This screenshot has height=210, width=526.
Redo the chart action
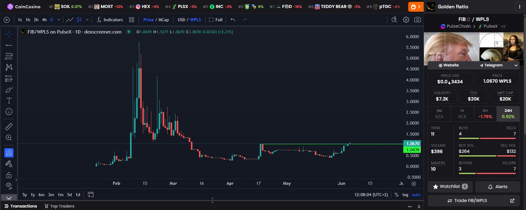tap(244, 20)
